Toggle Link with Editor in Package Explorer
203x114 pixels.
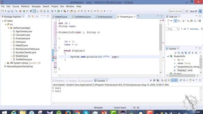point(33,16)
